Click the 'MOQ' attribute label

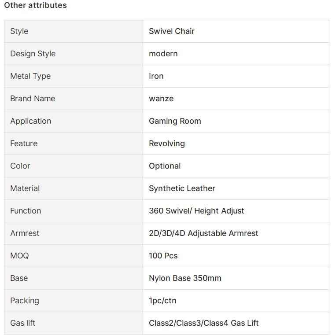click(19, 255)
